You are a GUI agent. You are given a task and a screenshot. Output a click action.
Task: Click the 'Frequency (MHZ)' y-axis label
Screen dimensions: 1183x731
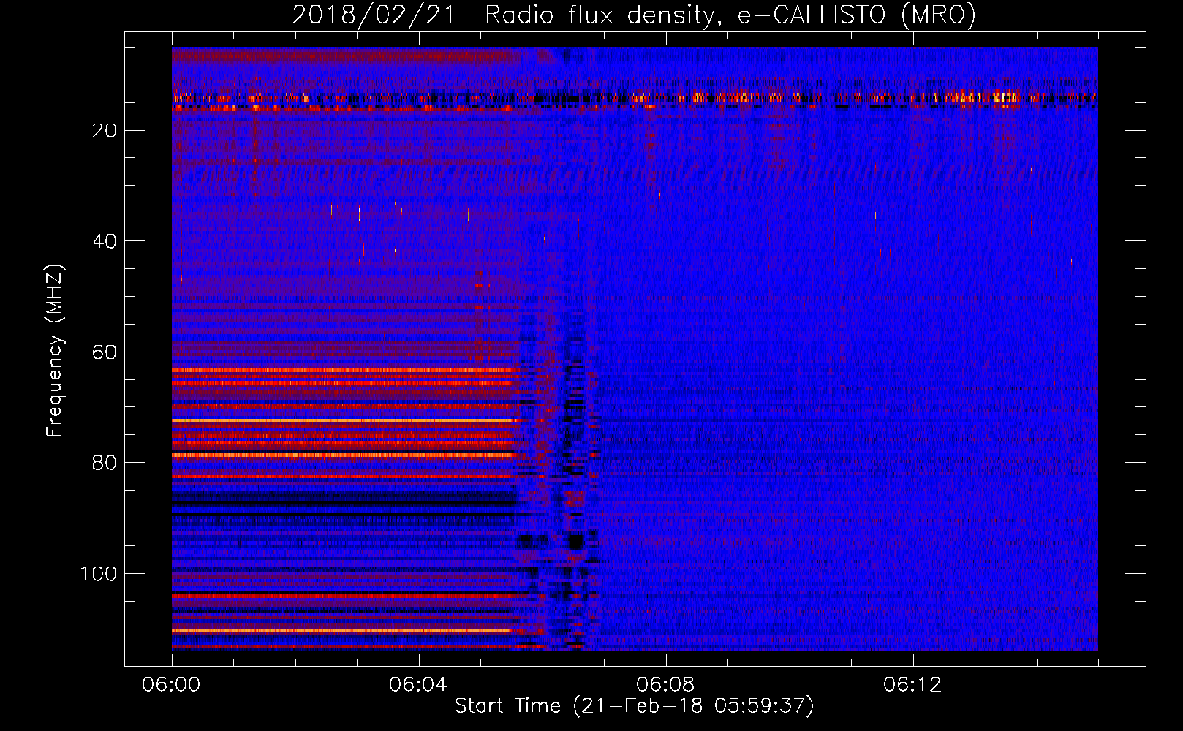point(55,351)
